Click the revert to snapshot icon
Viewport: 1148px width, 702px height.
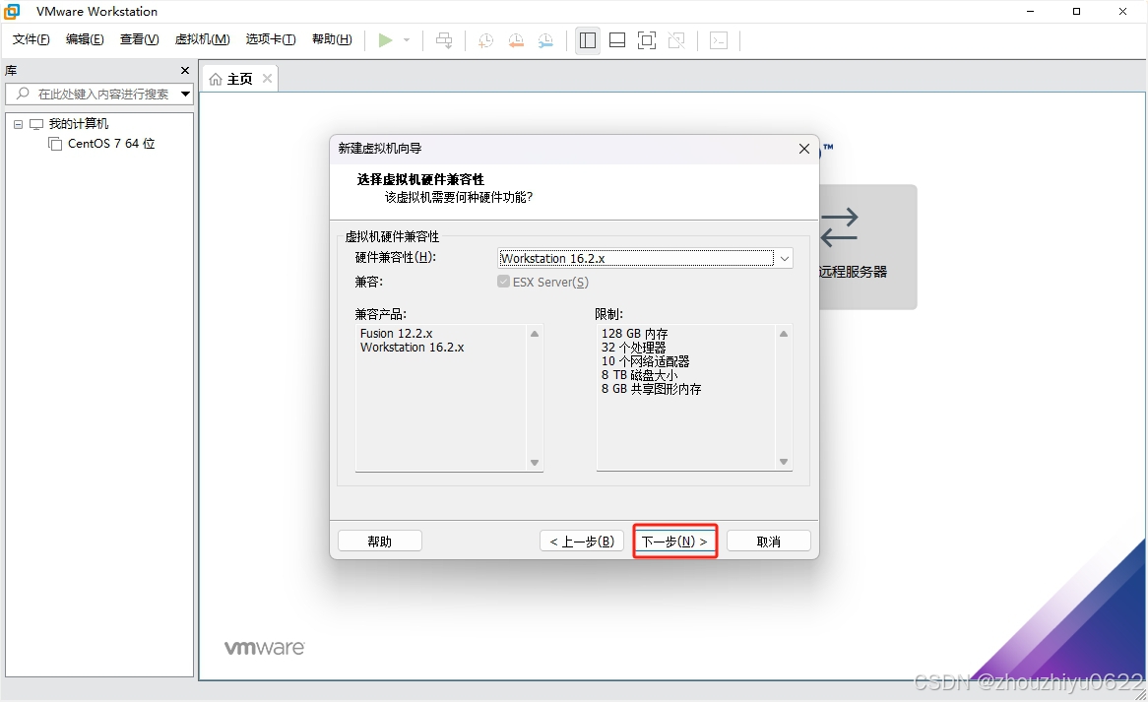[516, 40]
